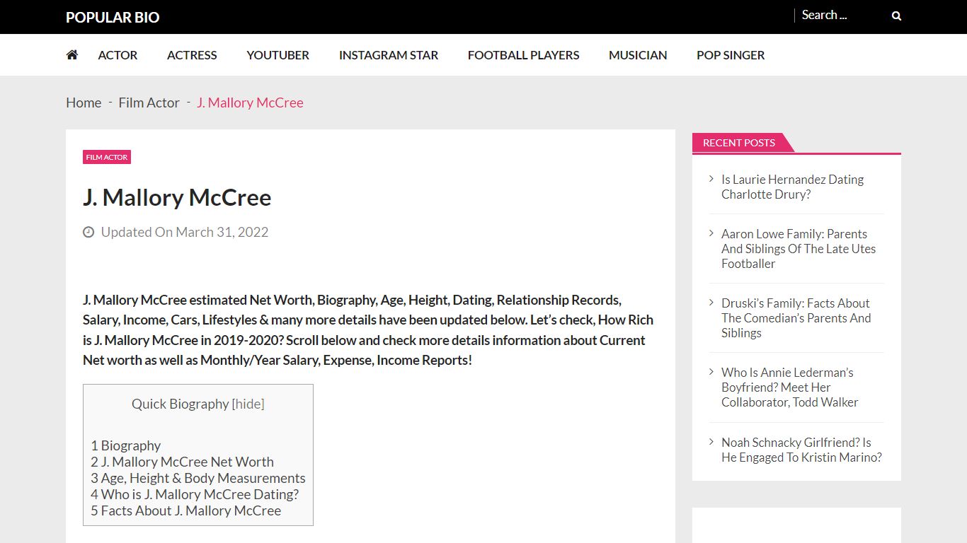The height and width of the screenshot is (543, 967).
Task: Click chevron beside Laurie Hernandez post
Action: pos(711,179)
